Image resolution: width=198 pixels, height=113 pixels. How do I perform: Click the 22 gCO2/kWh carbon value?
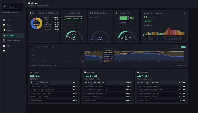click(x=150, y=18)
